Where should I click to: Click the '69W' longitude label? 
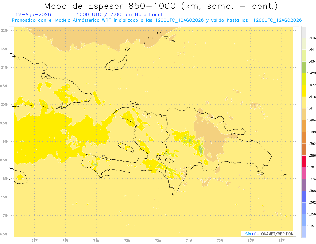tap(251, 241)
